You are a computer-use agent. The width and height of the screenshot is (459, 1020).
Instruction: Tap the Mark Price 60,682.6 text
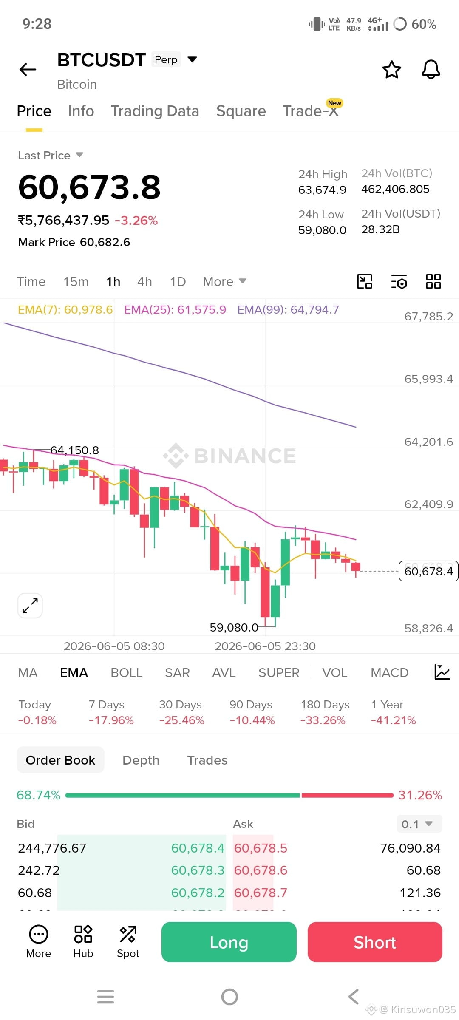(74, 242)
